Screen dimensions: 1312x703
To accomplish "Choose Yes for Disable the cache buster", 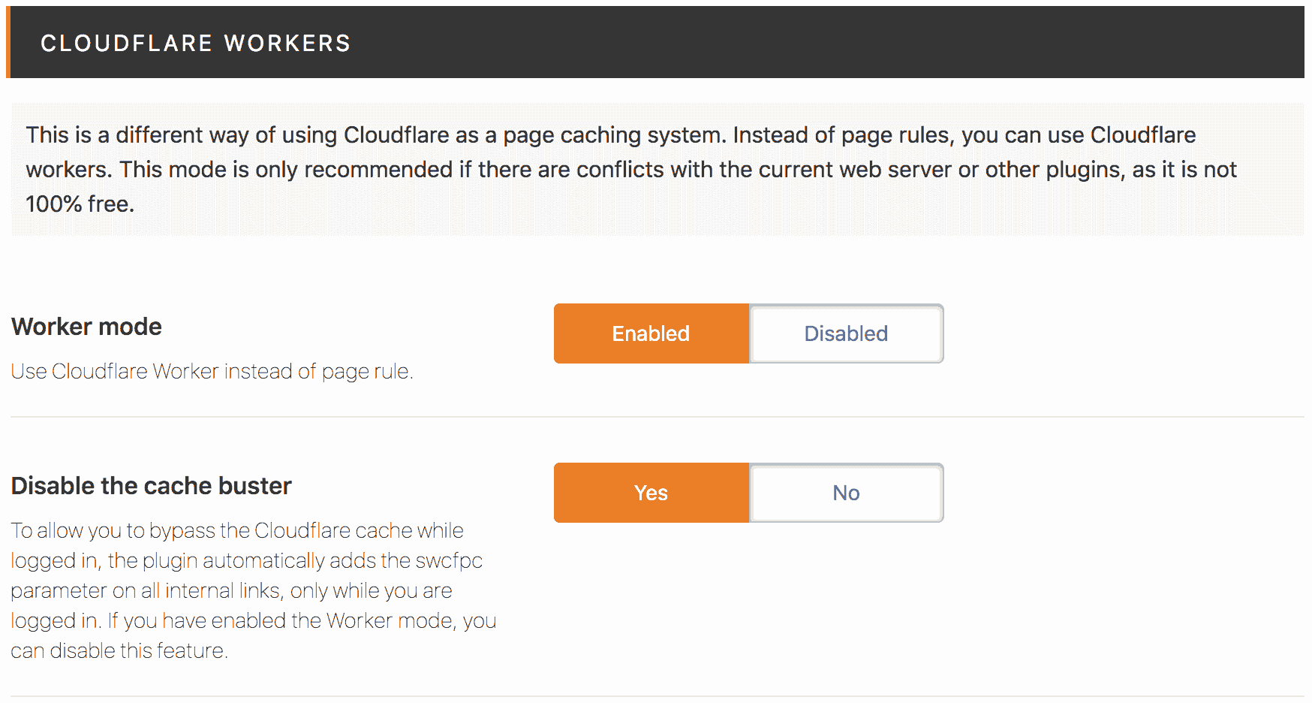I will [x=651, y=493].
